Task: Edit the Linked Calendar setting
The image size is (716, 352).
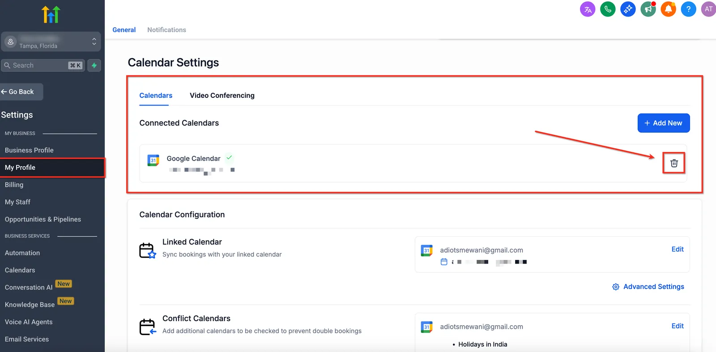Action: coord(678,249)
